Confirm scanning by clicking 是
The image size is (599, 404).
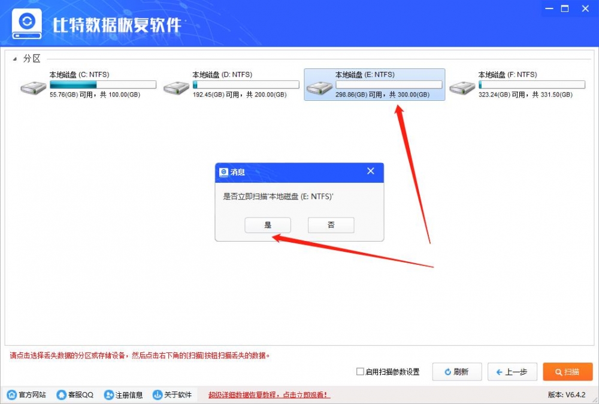click(x=268, y=225)
